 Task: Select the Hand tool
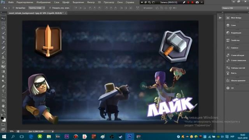(x=3, y=106)
